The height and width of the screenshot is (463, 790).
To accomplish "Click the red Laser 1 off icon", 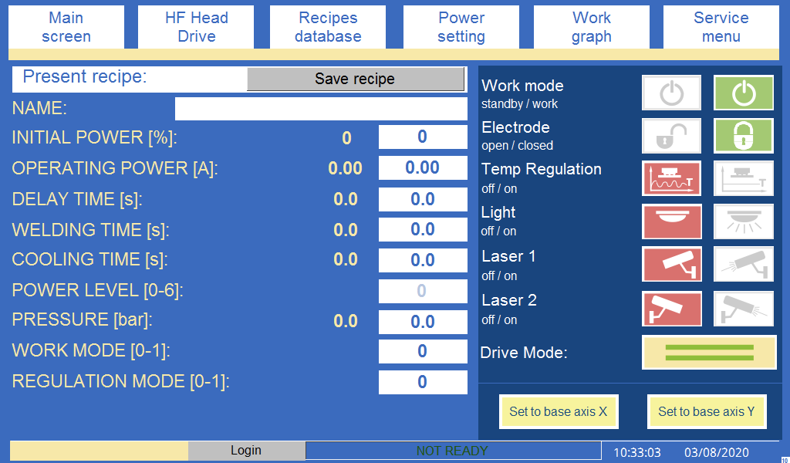I will 672,264.
